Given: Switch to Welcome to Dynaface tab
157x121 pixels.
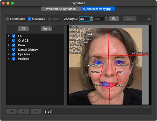Looking at the screenshot, I should (x=61, y=9).
